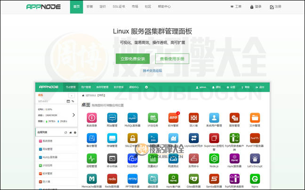Open the 系统信息 app icon
305x190 pixels.
coord(92,118)
